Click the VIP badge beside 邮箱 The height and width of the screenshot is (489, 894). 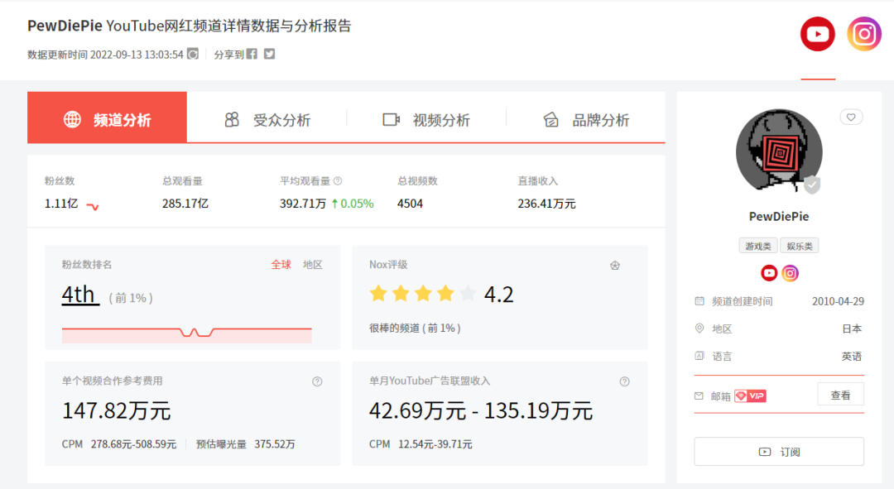click(750, 396)
